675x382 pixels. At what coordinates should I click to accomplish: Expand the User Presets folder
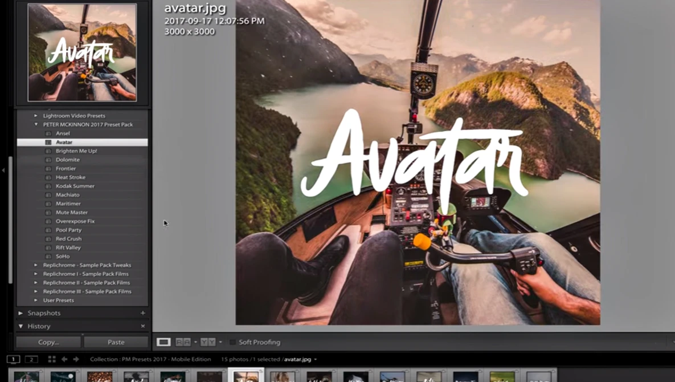pyautogui.click(x=36, y=300)
